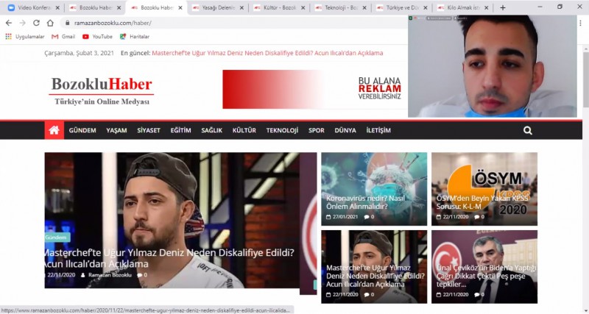Switch to the Teknoloji browser tab
Viewport: 589px width, 314px height.
(x=339, y=7)
